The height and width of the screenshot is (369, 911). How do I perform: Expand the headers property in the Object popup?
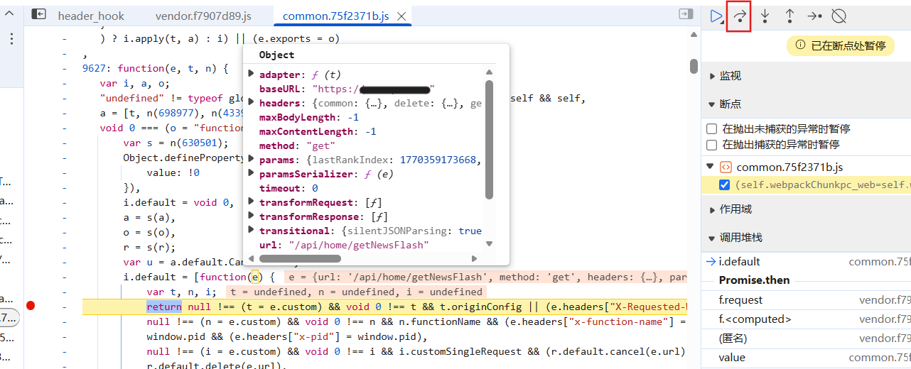click(251, 103)
